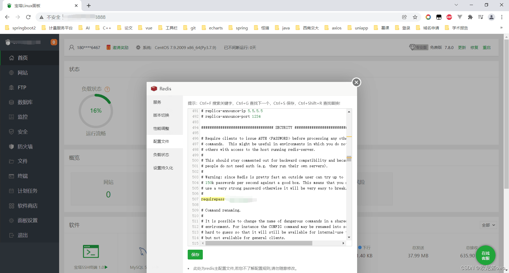Open the uniapp bookmark folder
The width and height of the screenshot is (509, 273).
click(x=358, y=28)
